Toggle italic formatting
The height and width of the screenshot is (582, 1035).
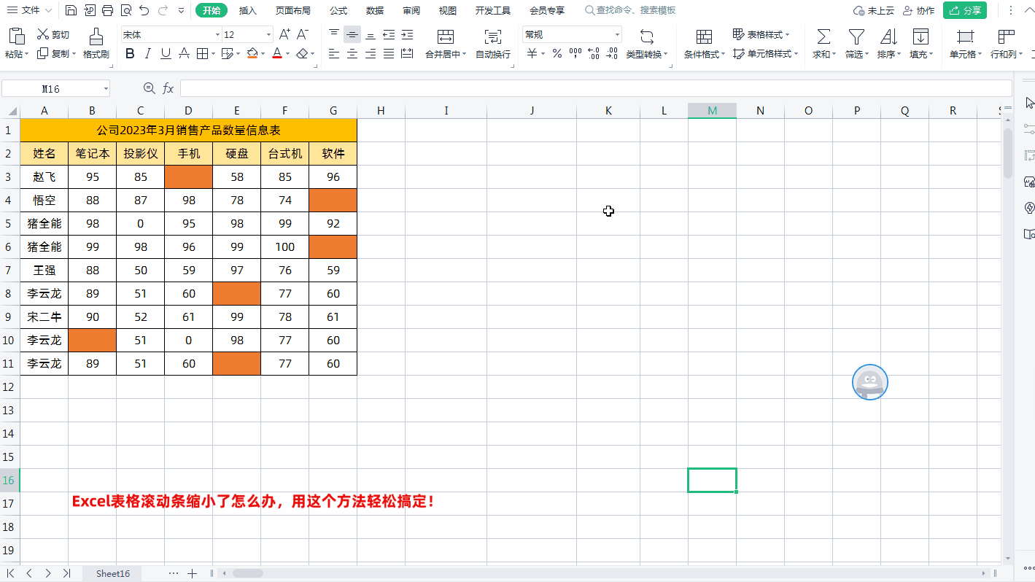click(148, 53)
